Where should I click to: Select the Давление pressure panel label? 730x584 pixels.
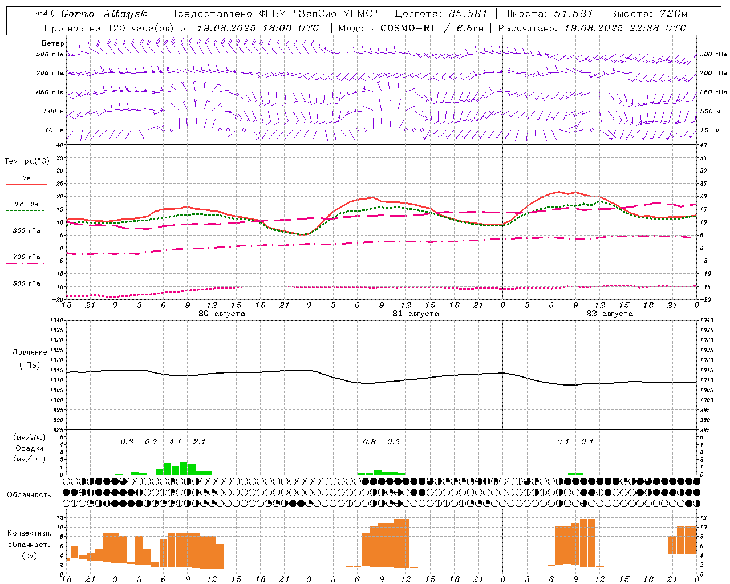click(30, 352)
